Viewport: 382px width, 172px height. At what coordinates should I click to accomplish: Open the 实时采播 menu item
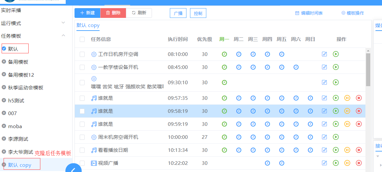point(11,10)
